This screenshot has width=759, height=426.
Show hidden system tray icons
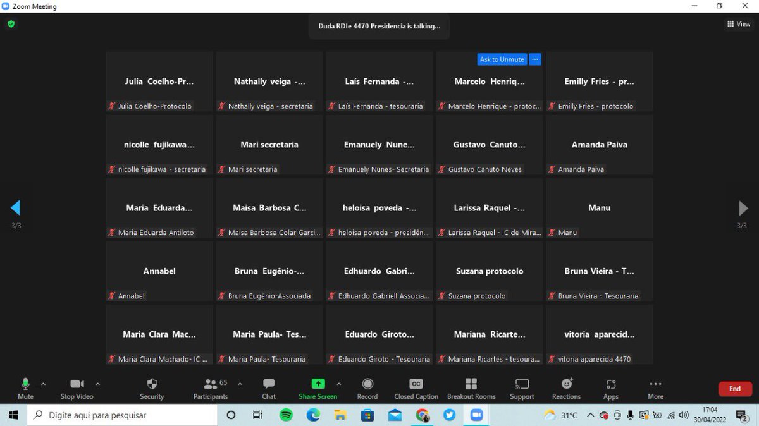[x=590, y=415]
